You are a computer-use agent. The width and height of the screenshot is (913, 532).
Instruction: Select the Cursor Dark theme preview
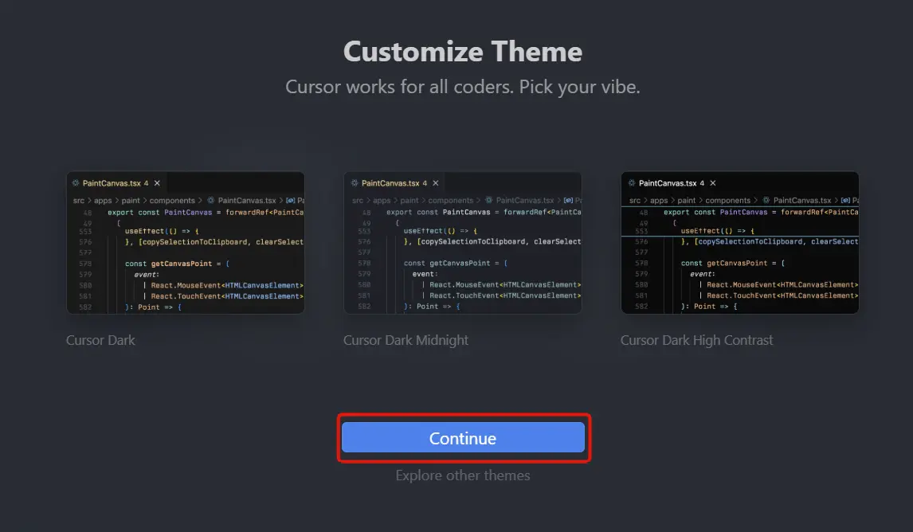(186, 243)
